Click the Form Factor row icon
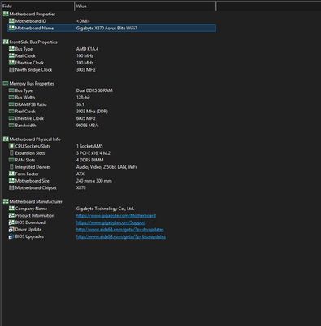Screen dimensions: 321x326 [x=11, y=174]
